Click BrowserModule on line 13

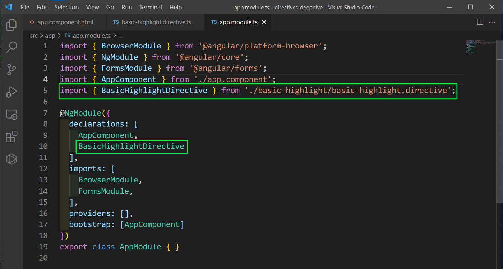tap(108, 180)
